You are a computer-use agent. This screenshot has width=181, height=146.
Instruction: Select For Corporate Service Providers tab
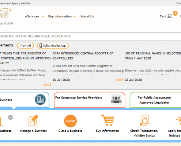(x=90, y=100)
